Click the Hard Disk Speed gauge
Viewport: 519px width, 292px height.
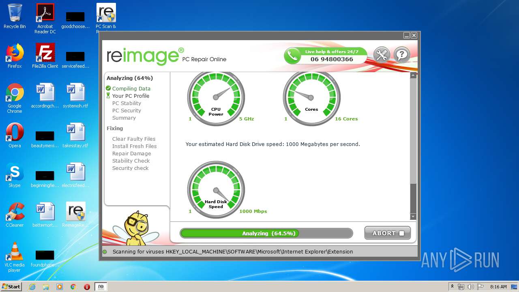coord(216,190)
